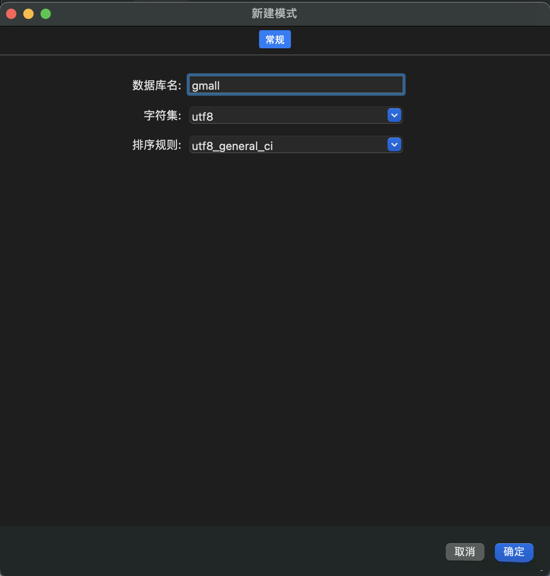Highlight the gmall text in the name field

coord(205,85)
